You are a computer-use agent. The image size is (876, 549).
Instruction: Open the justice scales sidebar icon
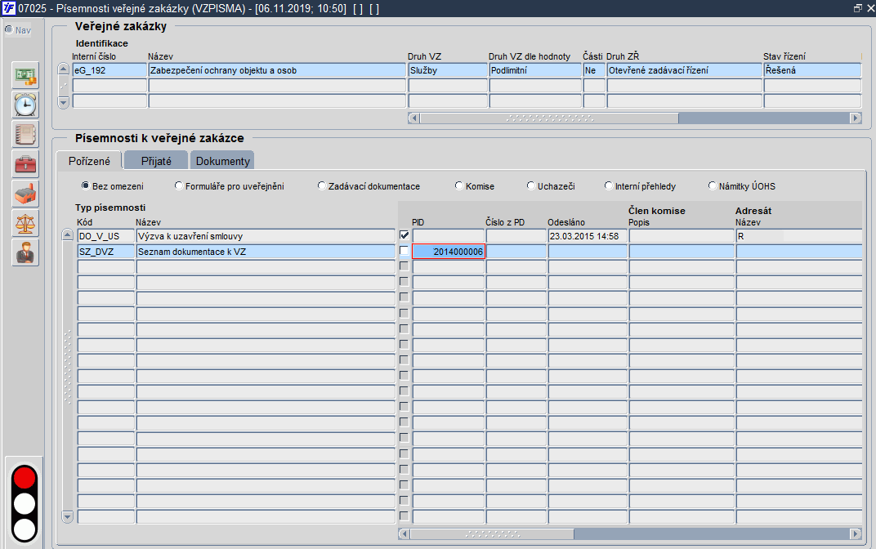(25, 223)
